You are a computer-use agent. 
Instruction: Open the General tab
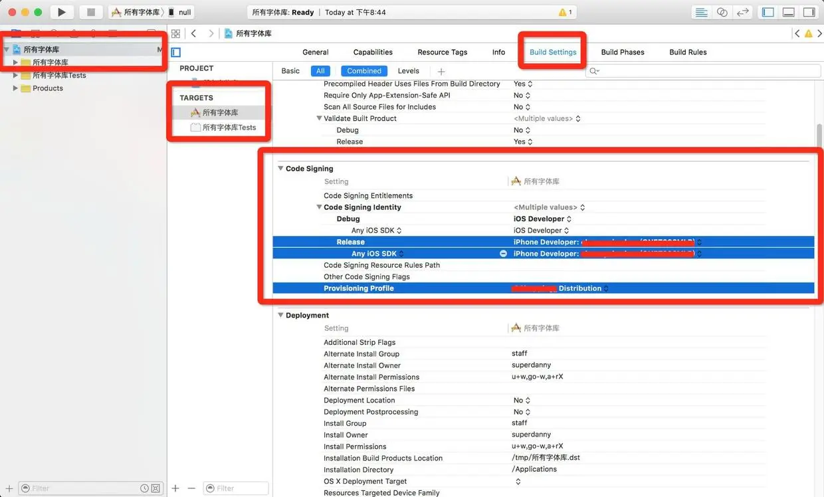coord(316,52)
